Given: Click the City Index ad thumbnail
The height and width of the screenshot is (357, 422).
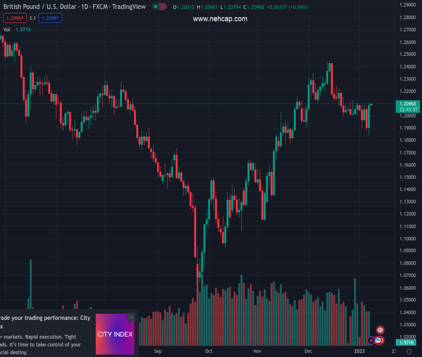Looking at the screenshot, I should point(115,334).
